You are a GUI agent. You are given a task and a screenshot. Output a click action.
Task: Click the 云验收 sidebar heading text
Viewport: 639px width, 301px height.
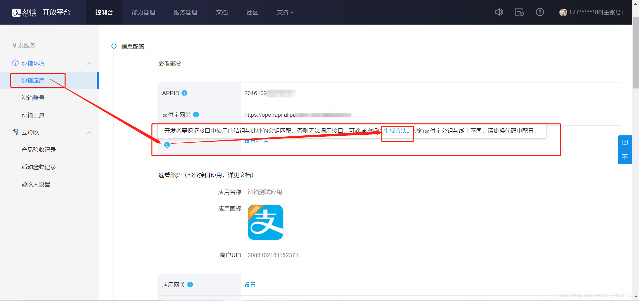[x=30, y=132]
